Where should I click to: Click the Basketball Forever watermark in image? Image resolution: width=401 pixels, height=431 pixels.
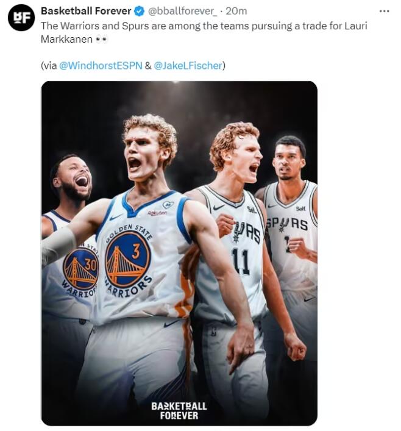coord(179,410)
